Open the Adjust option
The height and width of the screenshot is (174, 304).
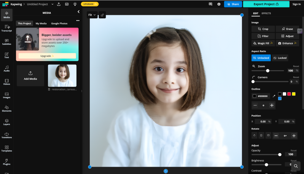(x=287, y=36)
